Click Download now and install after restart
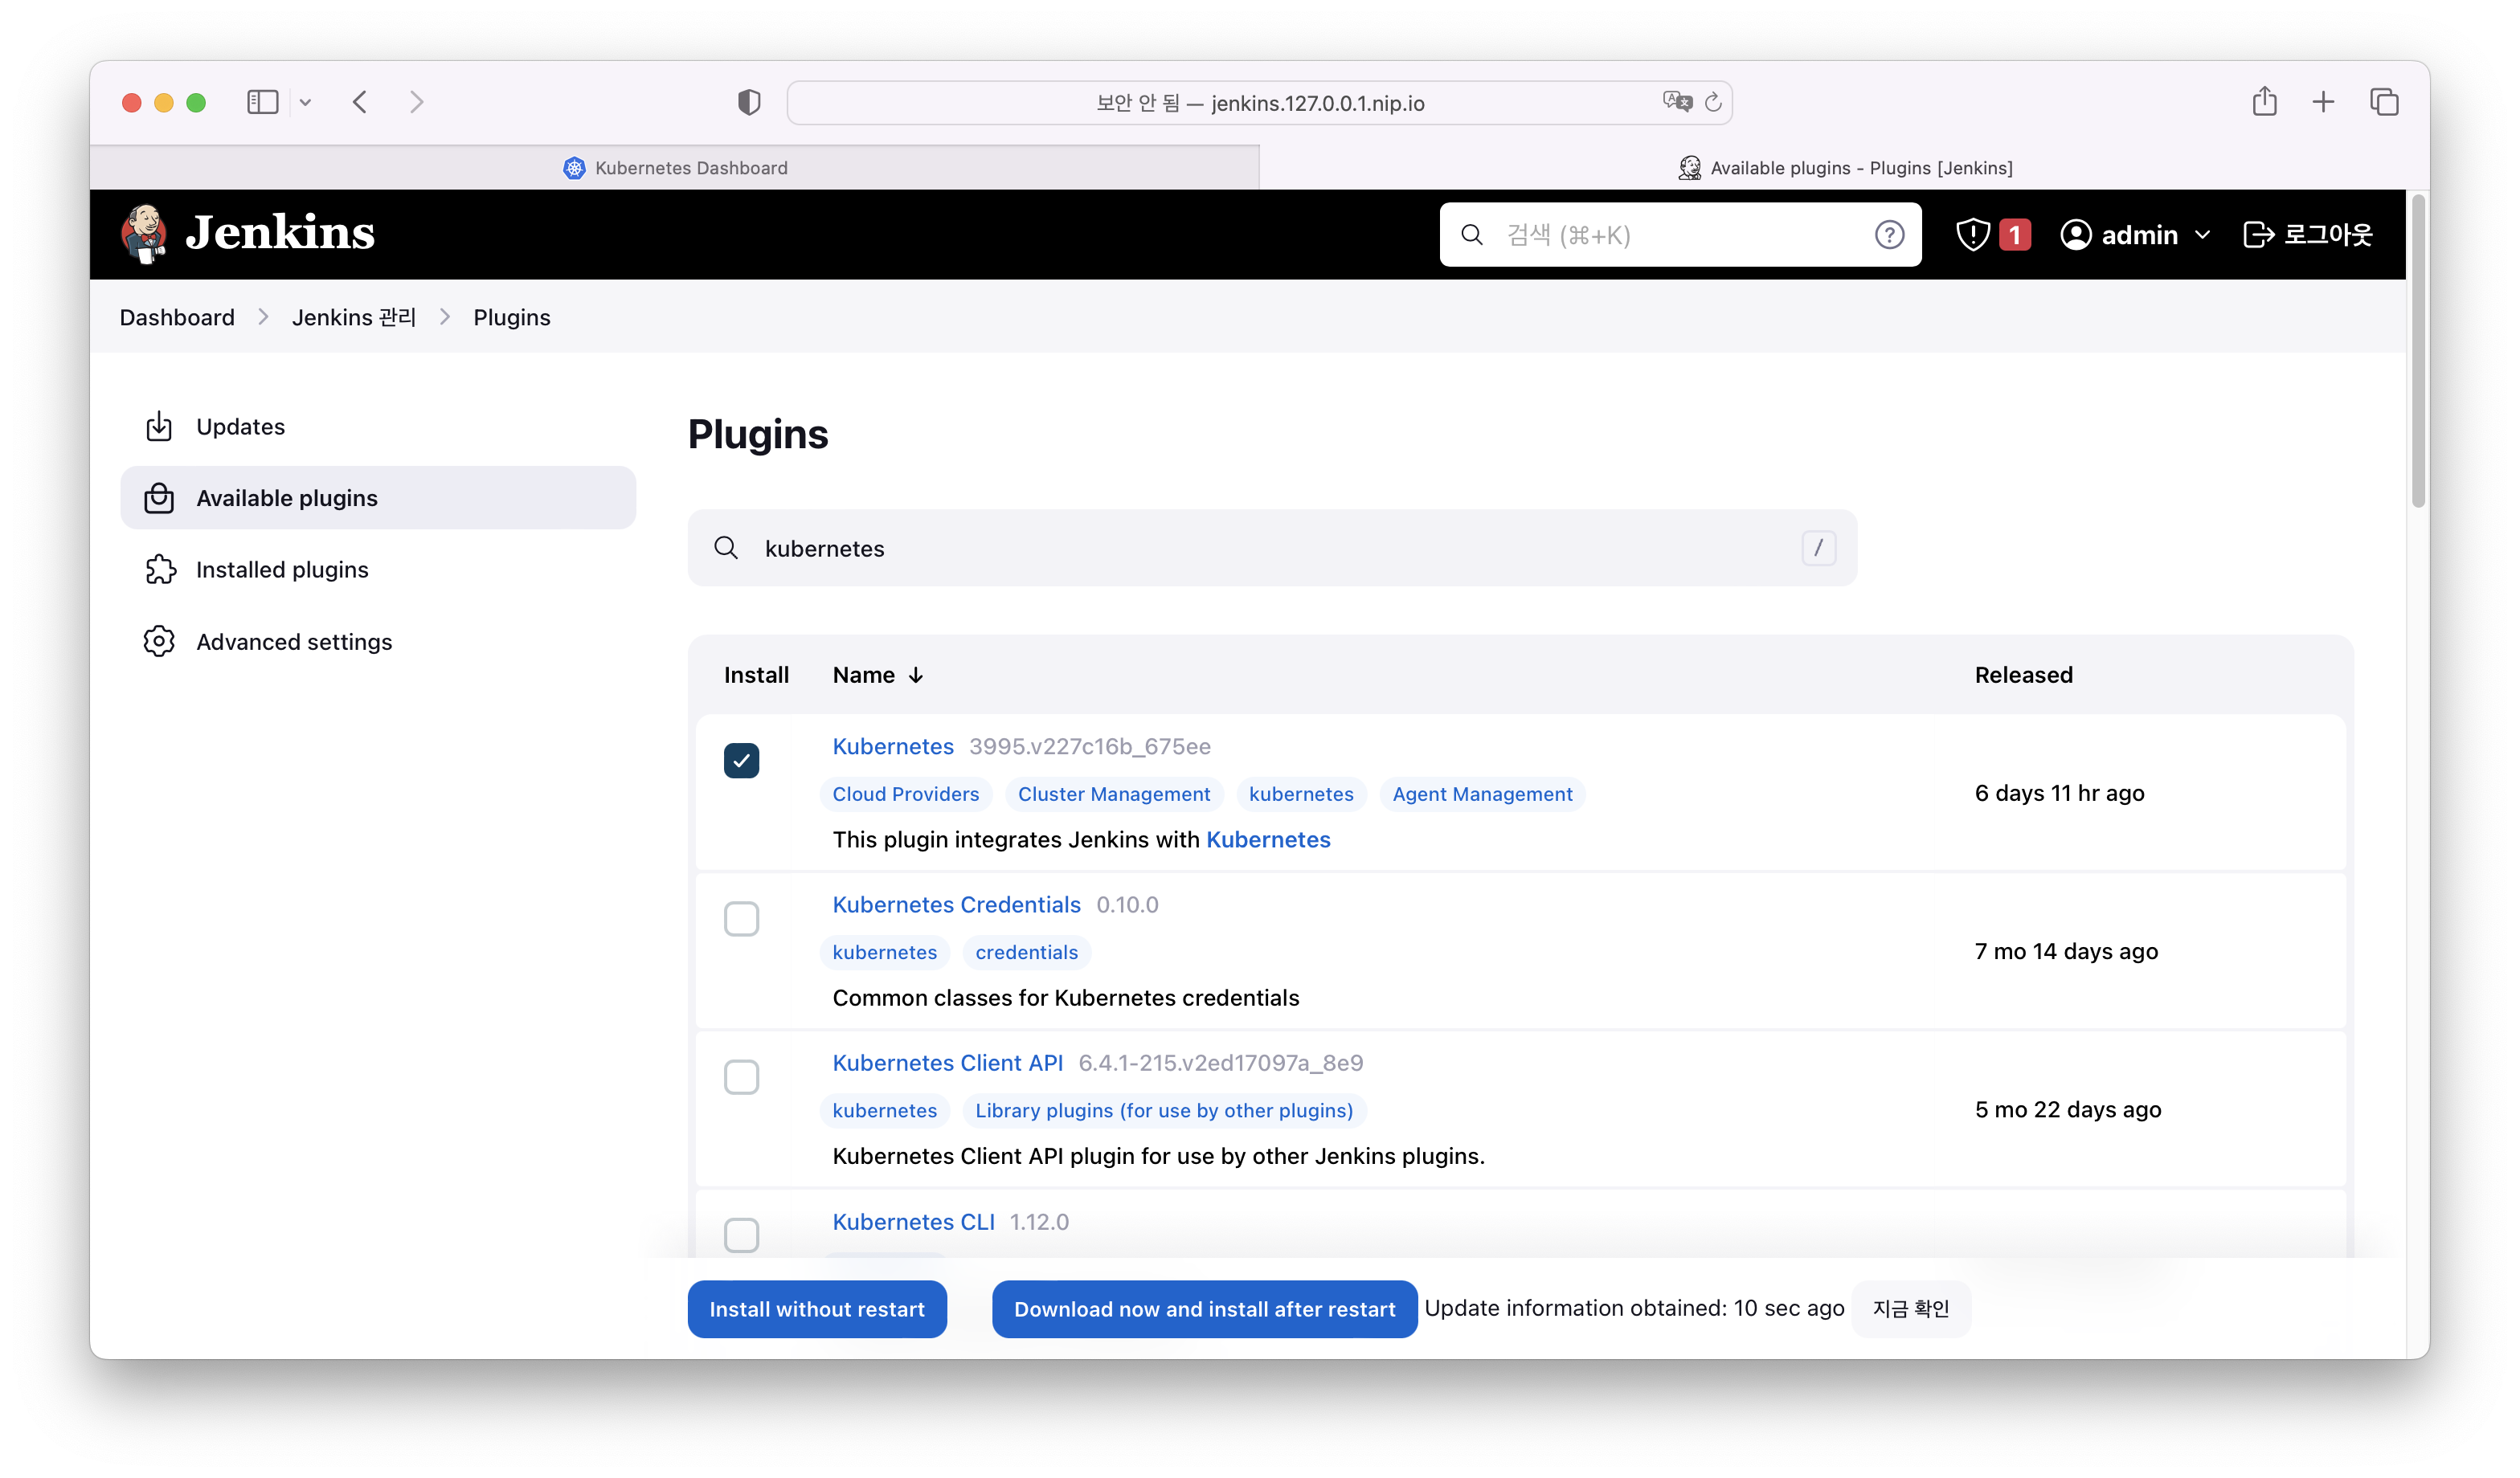 (x=1204, y=1309)
